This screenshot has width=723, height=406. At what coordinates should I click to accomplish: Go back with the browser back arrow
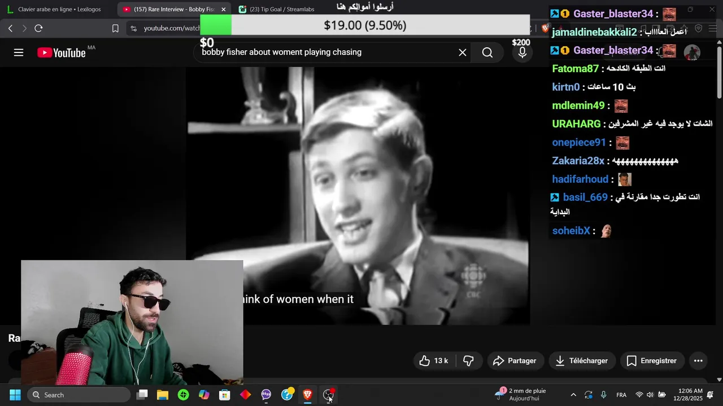pyautogui.click(x=10, y=28)
